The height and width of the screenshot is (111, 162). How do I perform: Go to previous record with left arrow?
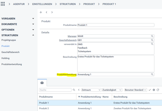pos(46,12)
